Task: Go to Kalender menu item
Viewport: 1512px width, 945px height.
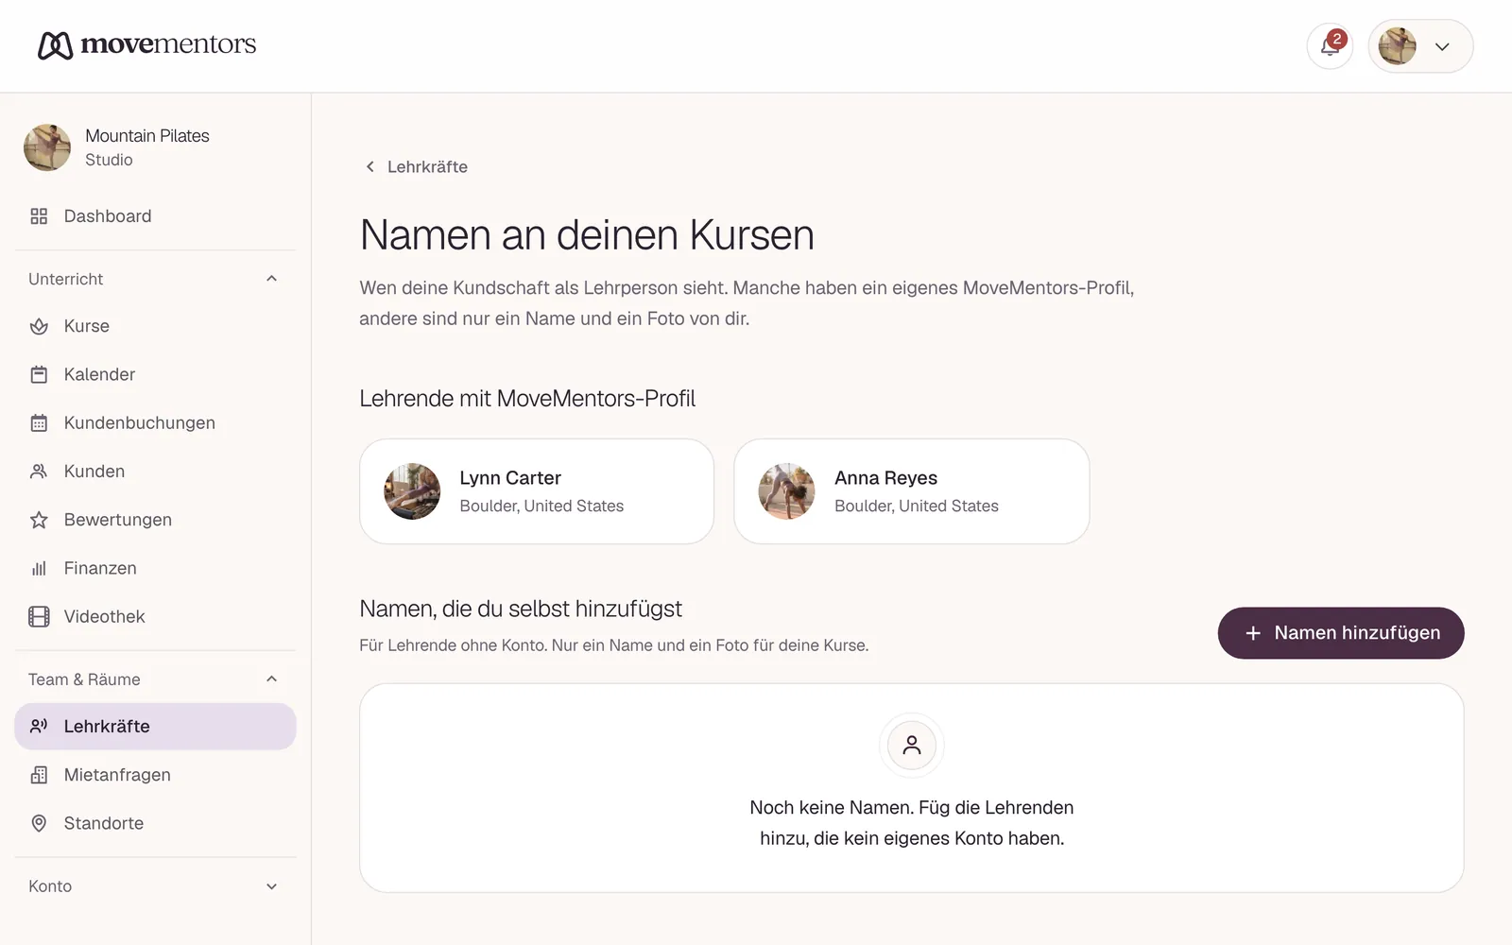Action: pos(155,374)
